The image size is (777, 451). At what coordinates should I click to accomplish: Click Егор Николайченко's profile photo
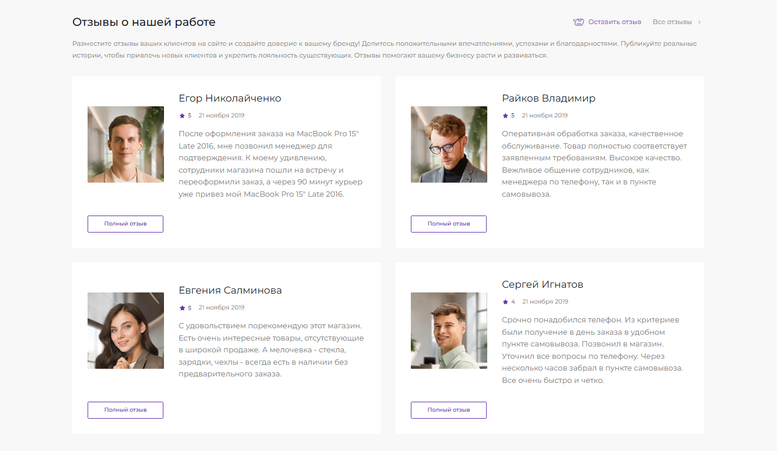click(x=126, y=144)
